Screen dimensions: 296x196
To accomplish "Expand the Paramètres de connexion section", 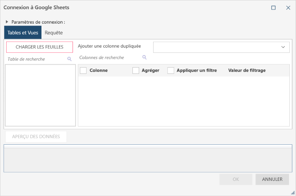I will (7, 22).
